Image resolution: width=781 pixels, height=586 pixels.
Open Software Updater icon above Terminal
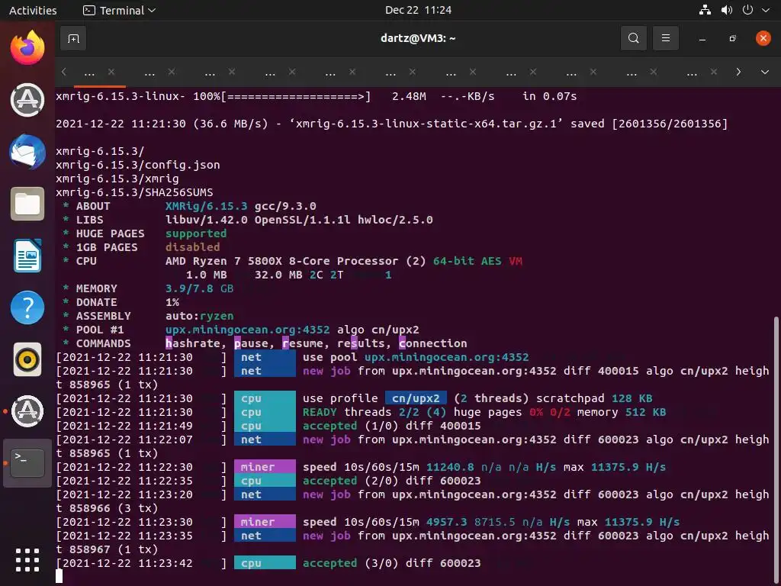point(27,411)
